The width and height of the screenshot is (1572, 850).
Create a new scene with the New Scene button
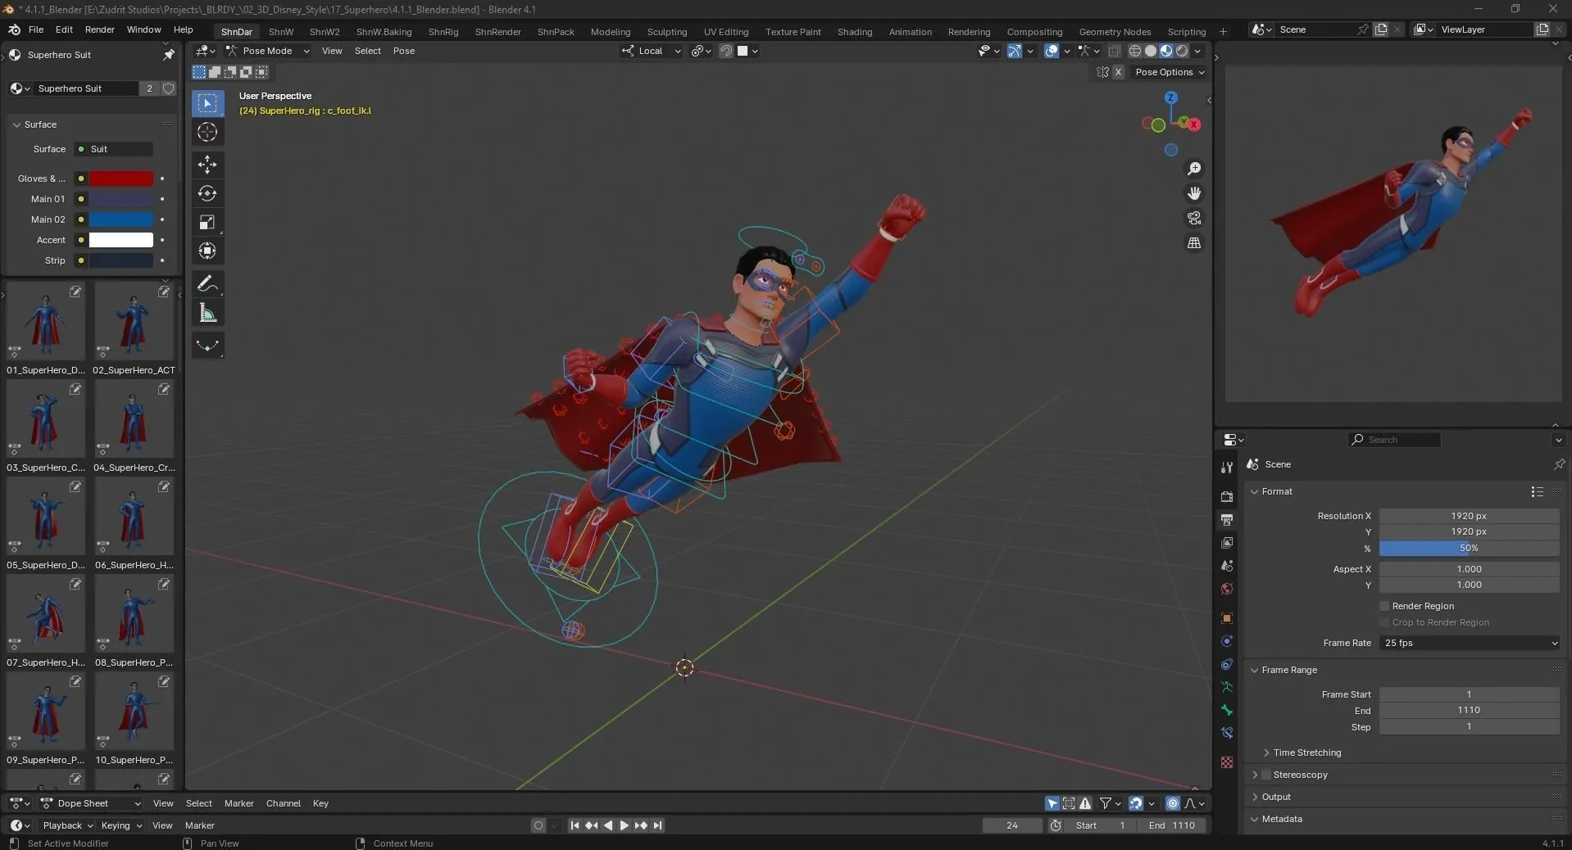(1380, 29)
